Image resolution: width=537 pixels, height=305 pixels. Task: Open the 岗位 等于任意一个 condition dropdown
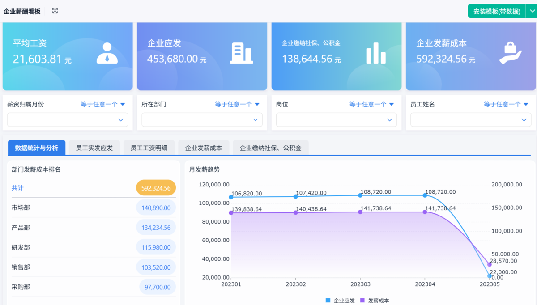(x=371, y=104)
